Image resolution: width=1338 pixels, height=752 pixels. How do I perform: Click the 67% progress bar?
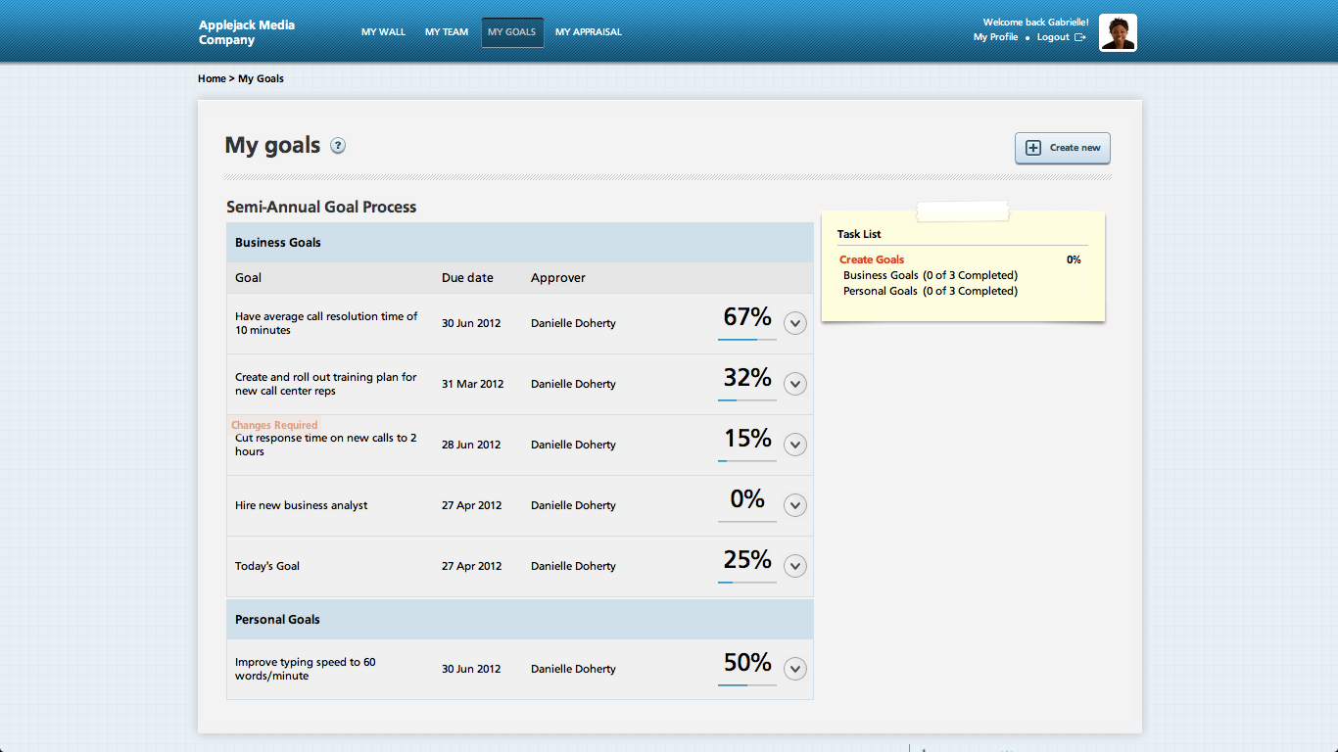click(746, 337)
